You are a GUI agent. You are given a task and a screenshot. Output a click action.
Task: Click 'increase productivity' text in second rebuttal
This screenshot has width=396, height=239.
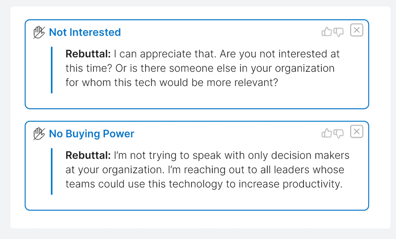(x=291, y=184)
